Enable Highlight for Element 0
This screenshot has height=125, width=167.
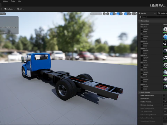[142, 29]
